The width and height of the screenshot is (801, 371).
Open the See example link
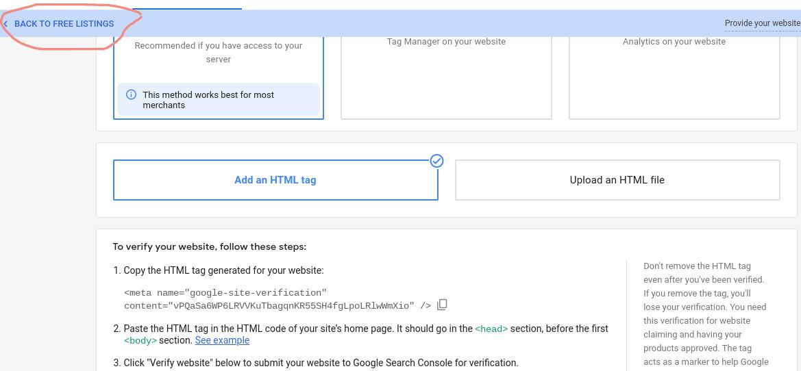click(222, 340)
